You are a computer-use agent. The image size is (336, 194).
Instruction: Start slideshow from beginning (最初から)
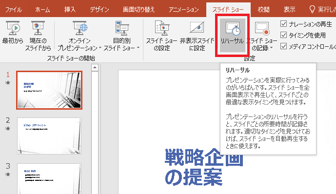pos(13,33)
